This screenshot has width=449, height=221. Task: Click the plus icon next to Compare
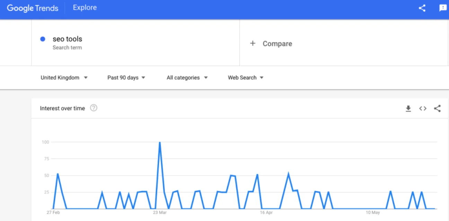(x=253, y=43)
